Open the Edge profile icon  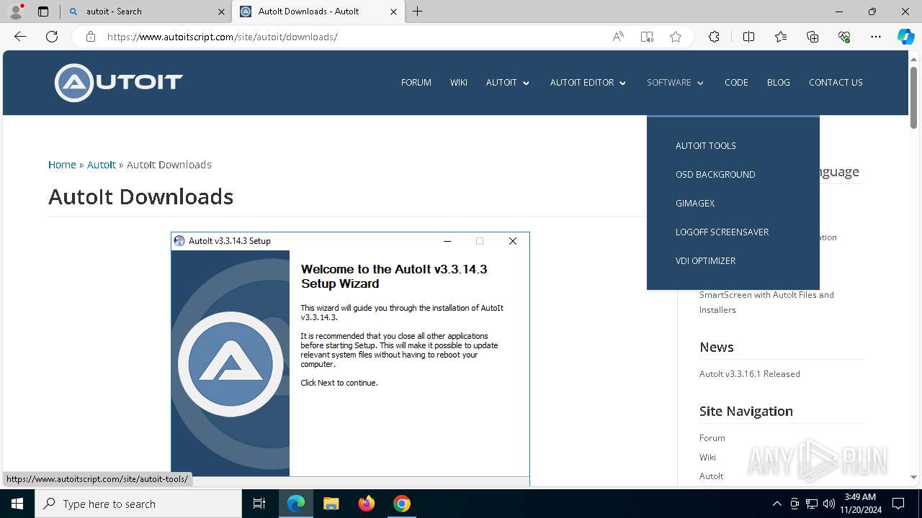pyautogui.click(x=16, y=12)
